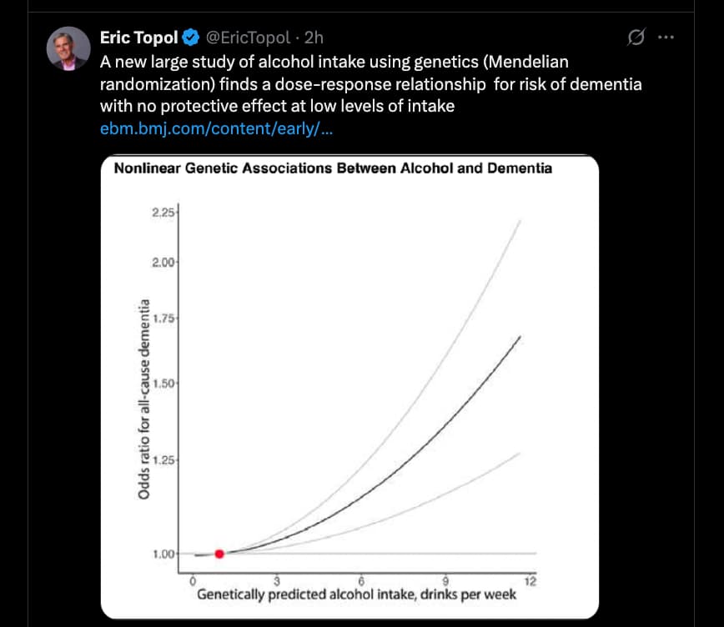This screenshot has width=724, height=627.
Task: Open the three-dot more options menu
Action: 665,38
